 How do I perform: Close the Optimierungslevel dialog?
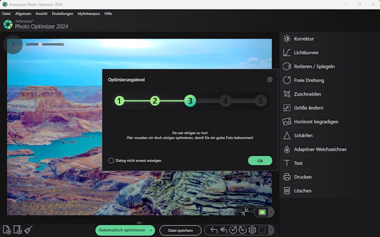pyautogui.click(x=270, y=80)
